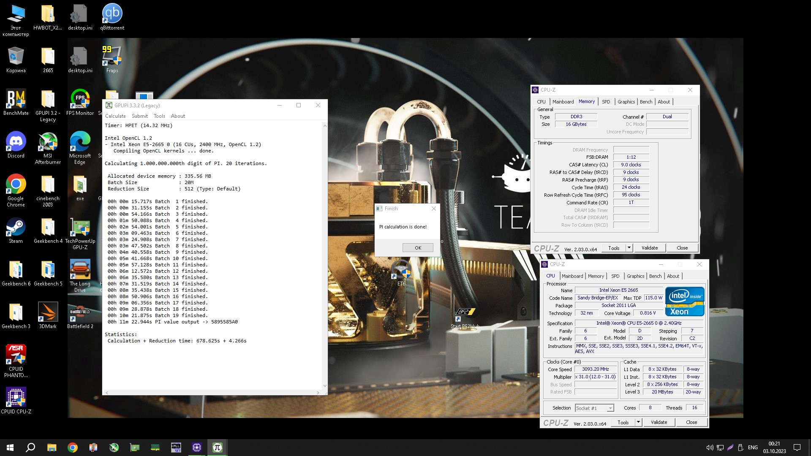Click Validate in upper CPU-Z window
This screenshot has height=456, width=811.
pyautogui.click(x=649, y=248)
